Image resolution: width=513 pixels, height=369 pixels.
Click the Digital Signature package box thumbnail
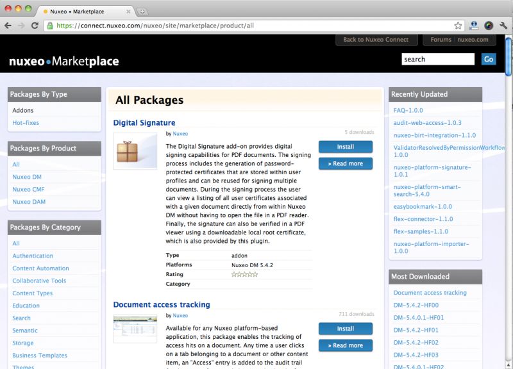(135, 151)
